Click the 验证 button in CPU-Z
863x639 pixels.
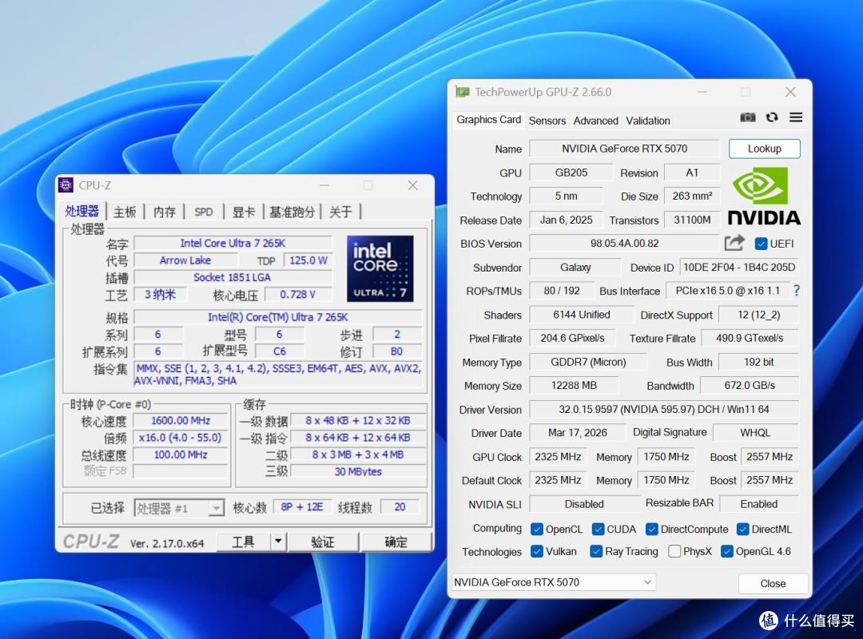pyautogui.click(x=323, y=542)
